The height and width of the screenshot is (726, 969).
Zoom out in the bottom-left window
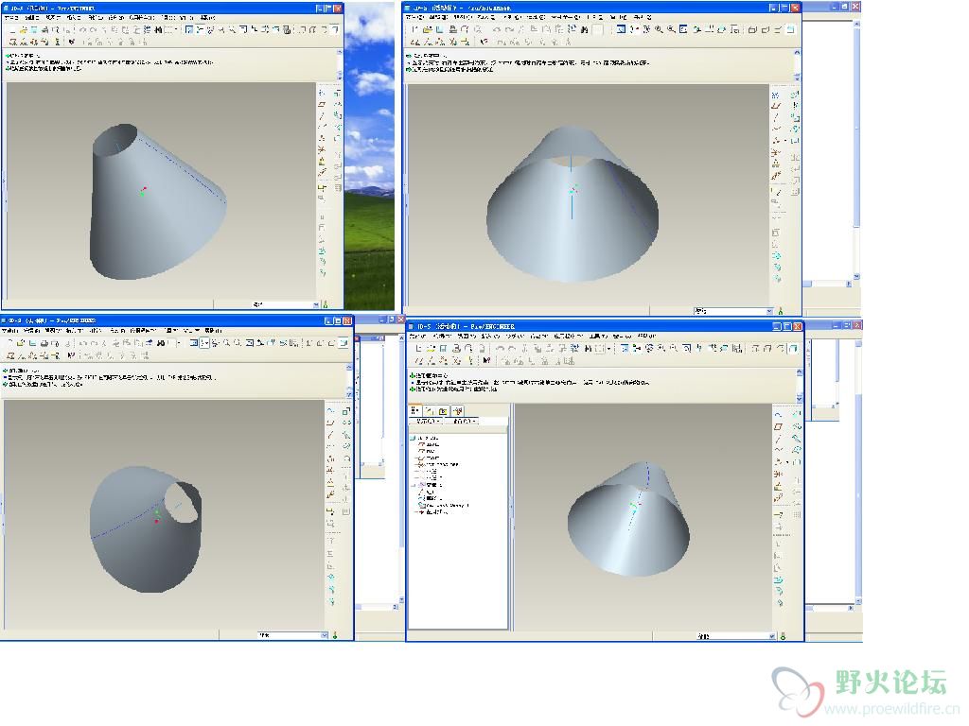tap(238, 343)
